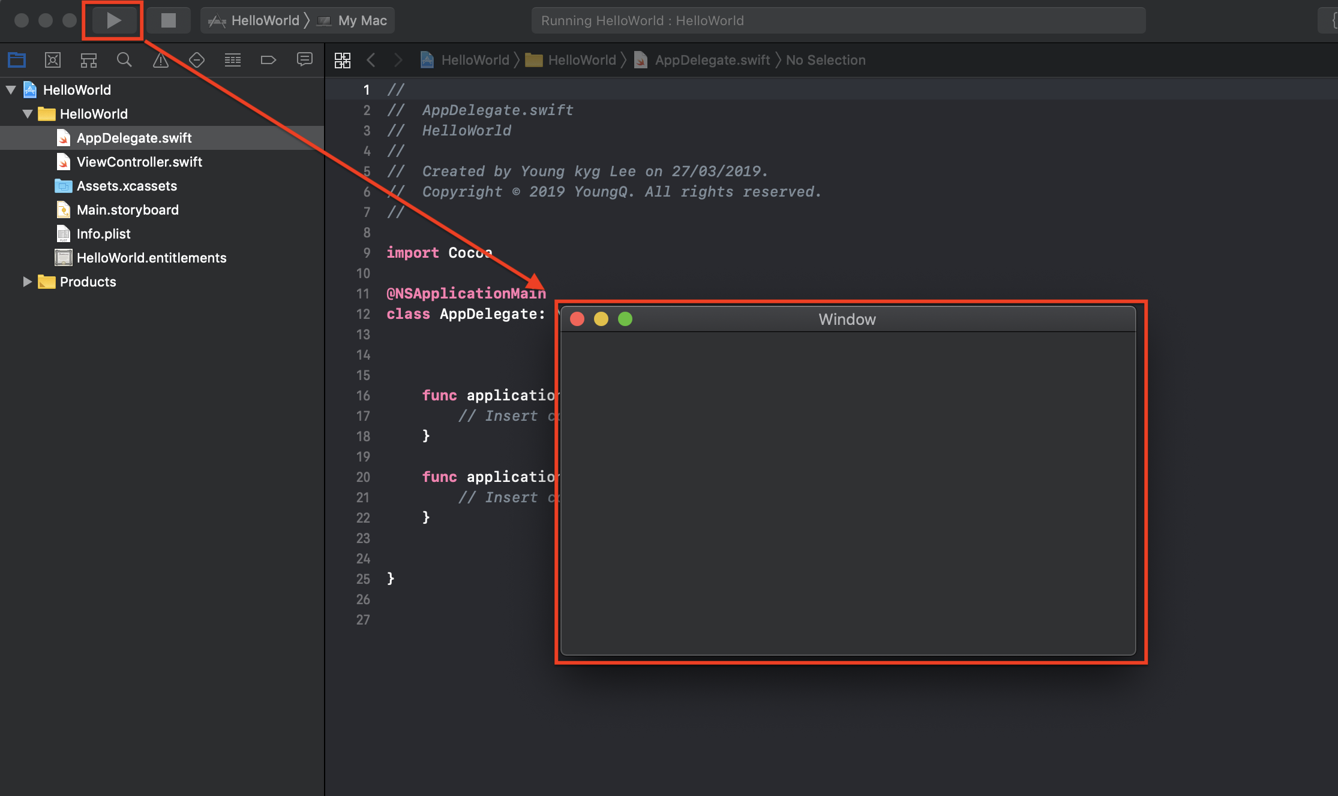Open the Breakpoint navigator
This screenshot has width=1338, height=796.
(268, 60)
